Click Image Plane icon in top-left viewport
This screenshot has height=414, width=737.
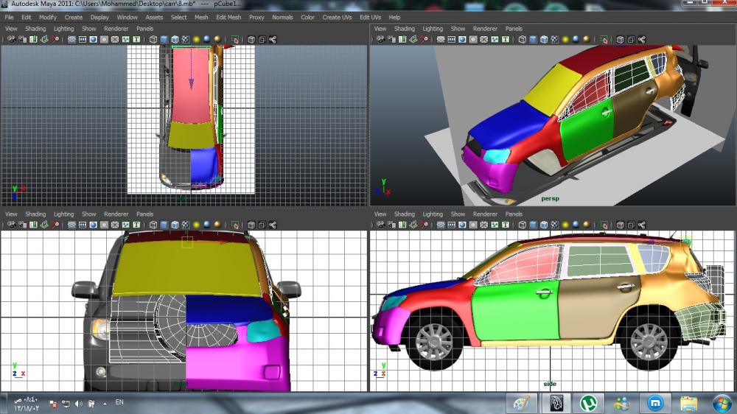tap(45, 39)
